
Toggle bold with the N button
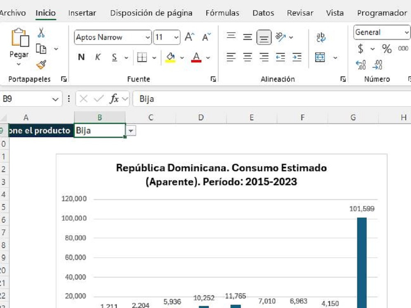81,57
